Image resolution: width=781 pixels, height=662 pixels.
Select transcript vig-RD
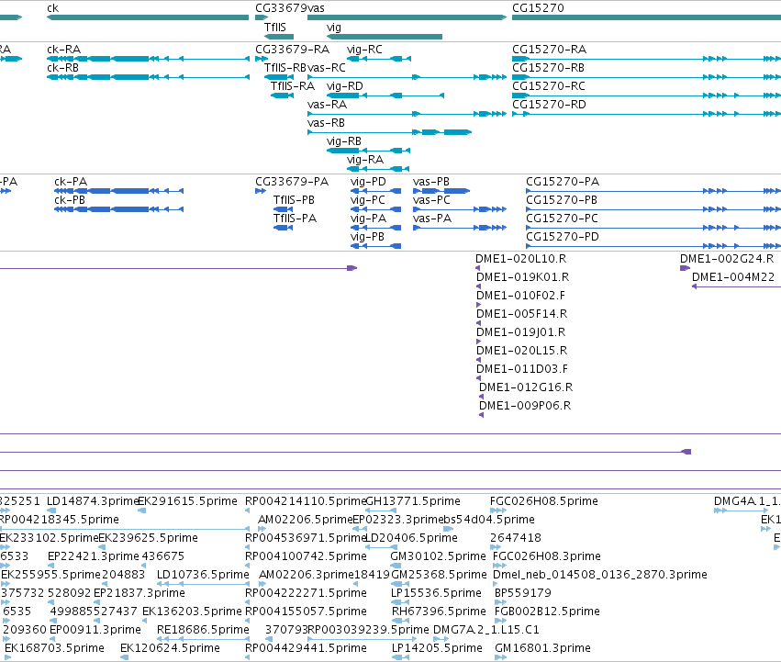coord(385,95)
